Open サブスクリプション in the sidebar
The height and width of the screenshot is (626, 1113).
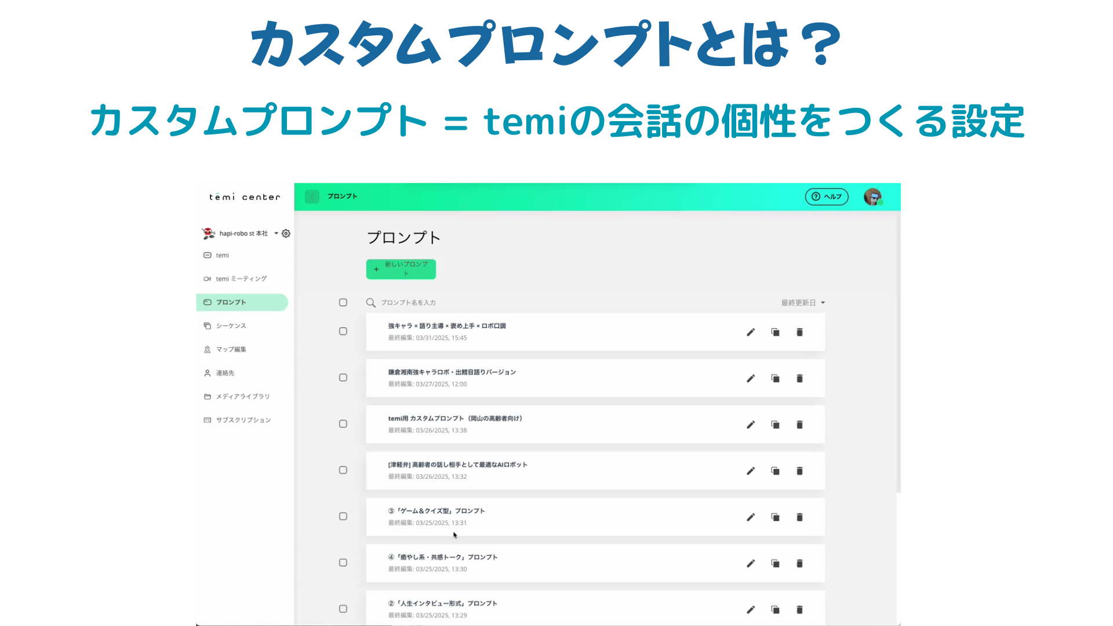(237, 420)
